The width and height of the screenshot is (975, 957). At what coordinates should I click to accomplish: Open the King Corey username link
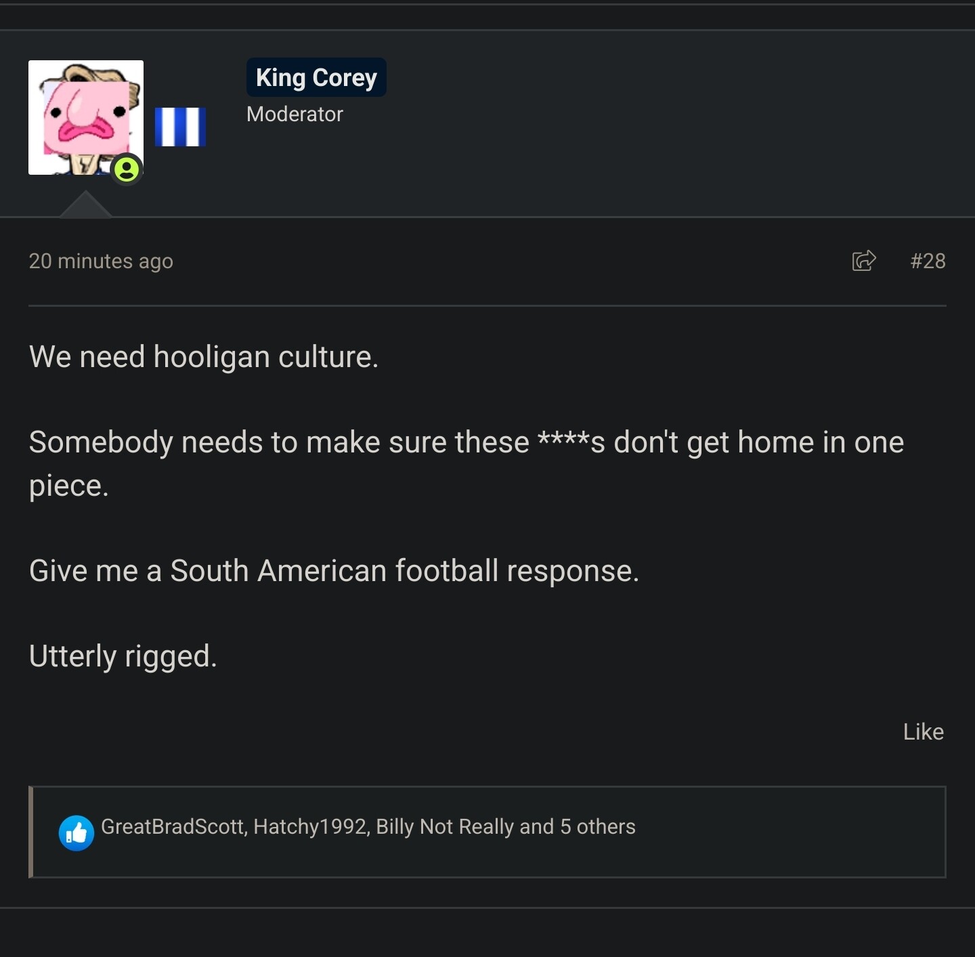click(316, 77)
